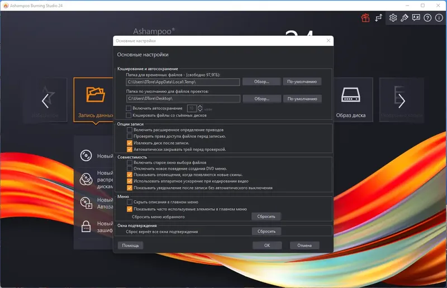Go to previous category with left arrow
The image size is (447, 288).
[45, 101]
